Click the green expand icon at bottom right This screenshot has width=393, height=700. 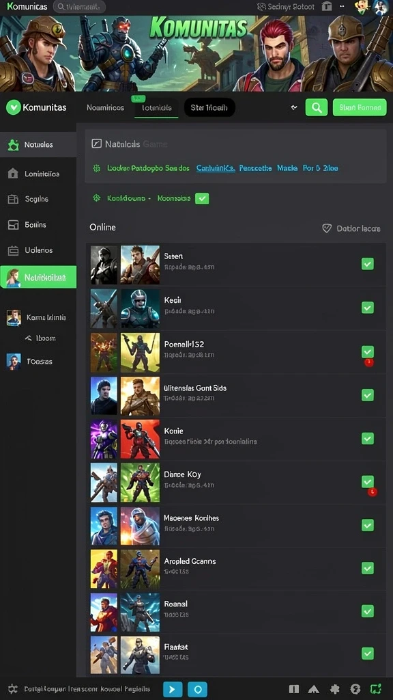[x=376, y=689]
